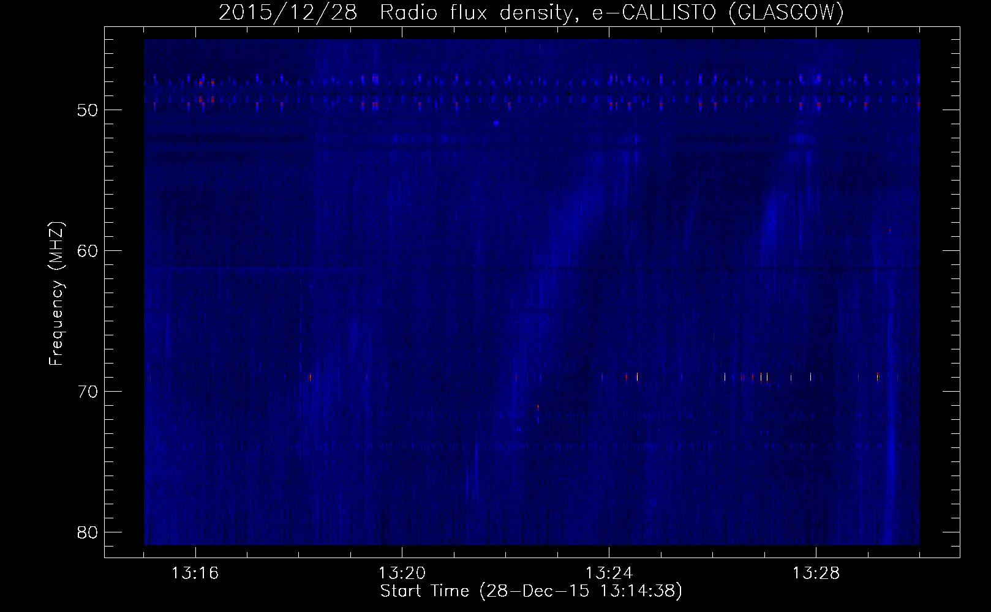991x612 pixels.
Task: Select the 70 frequency tick label
Action: (x=88, y=392)
